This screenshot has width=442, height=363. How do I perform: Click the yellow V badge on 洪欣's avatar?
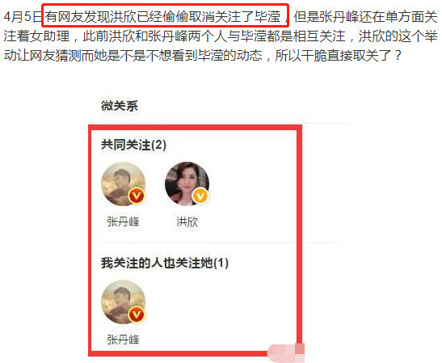coord(200,196)
